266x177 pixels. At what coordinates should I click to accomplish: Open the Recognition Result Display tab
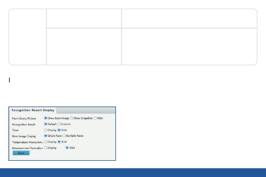pos(33,110)
